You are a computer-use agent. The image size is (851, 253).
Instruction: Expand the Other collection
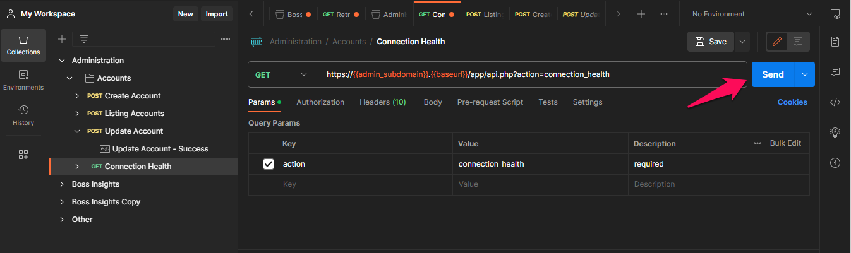[x=61, y=220]
